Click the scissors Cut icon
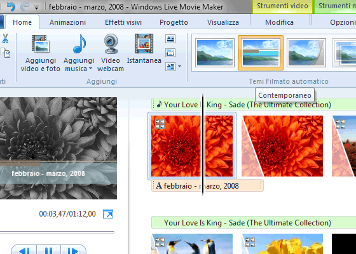 [6, 39]
